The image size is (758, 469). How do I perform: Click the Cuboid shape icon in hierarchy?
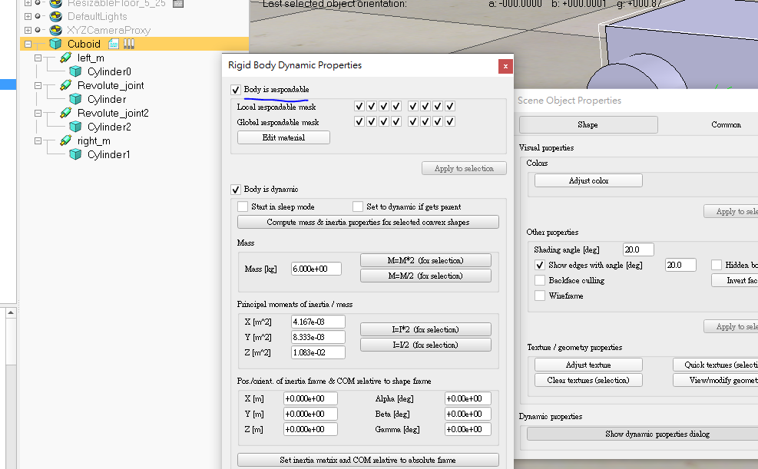tap(55, 44)
